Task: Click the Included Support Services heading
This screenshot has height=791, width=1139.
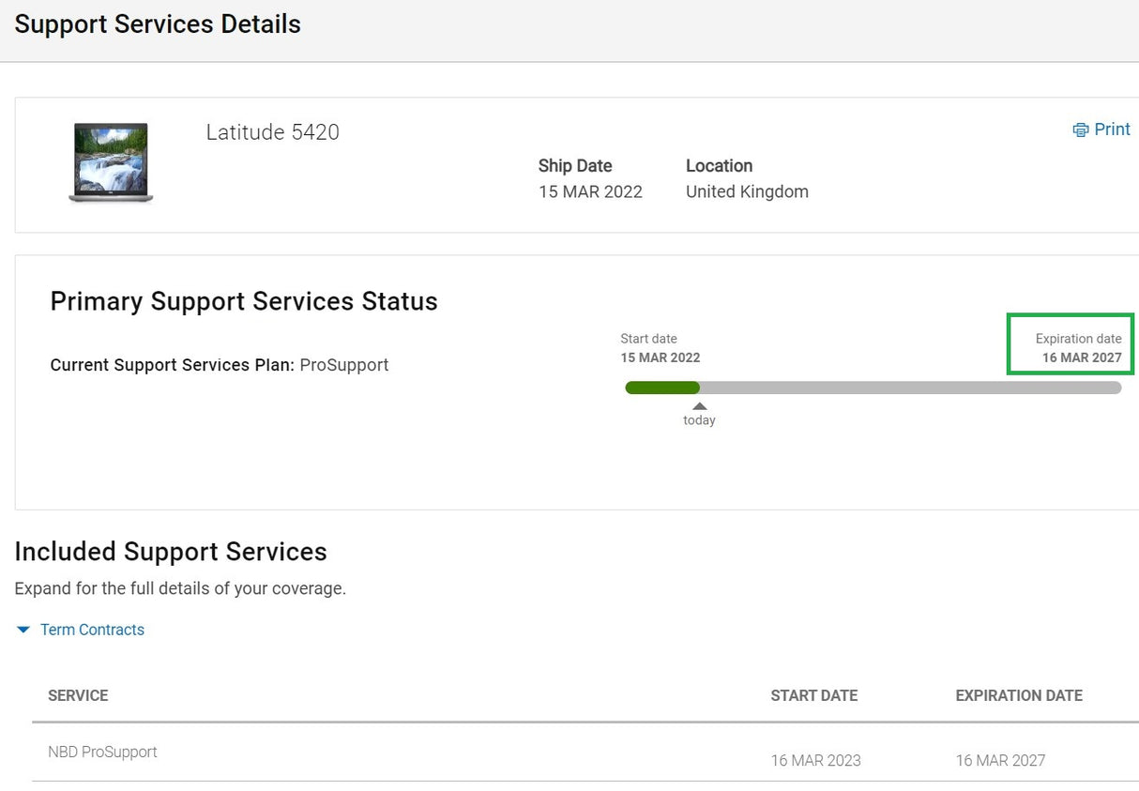Action: 171,552
